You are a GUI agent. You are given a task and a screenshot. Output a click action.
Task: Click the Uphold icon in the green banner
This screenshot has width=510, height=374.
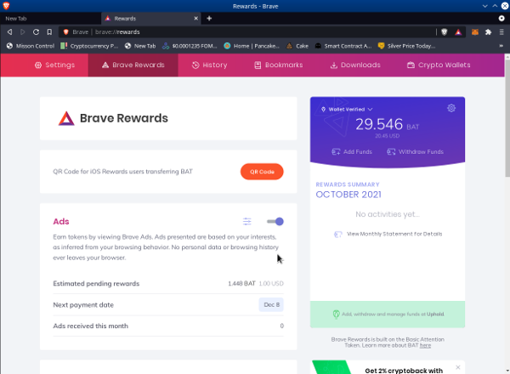337,314
